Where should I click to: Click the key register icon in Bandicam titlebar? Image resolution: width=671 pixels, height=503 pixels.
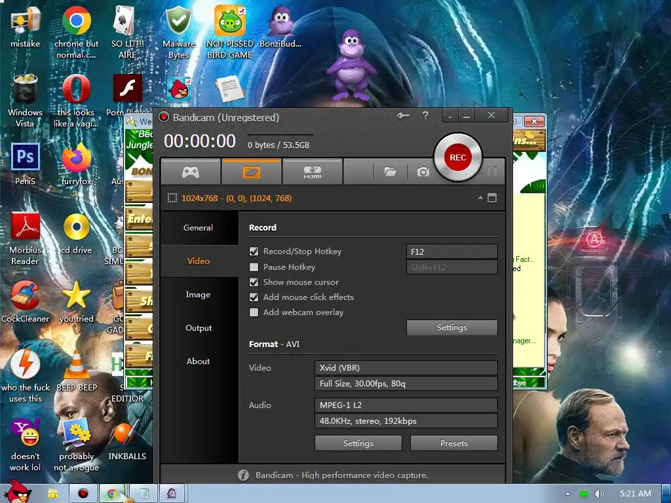[x=403, y=115]
